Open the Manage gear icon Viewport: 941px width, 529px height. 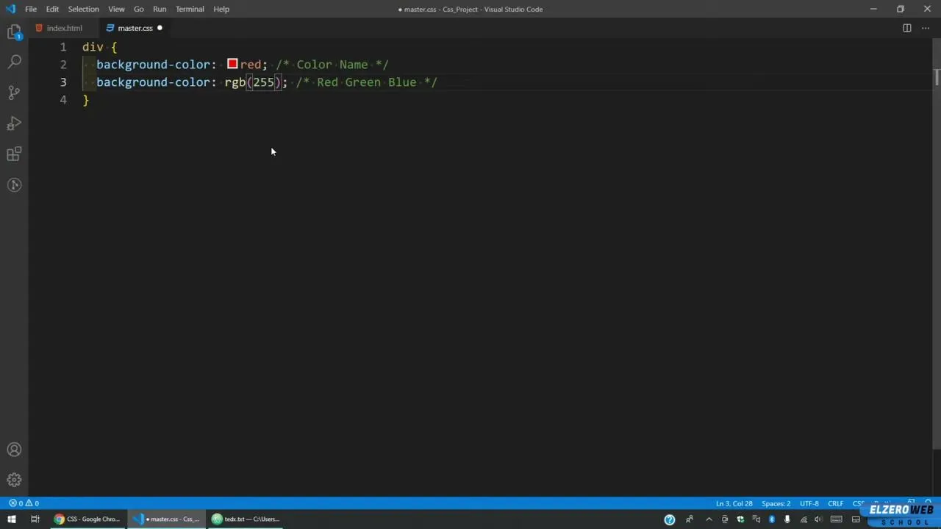tap(14, 480)
